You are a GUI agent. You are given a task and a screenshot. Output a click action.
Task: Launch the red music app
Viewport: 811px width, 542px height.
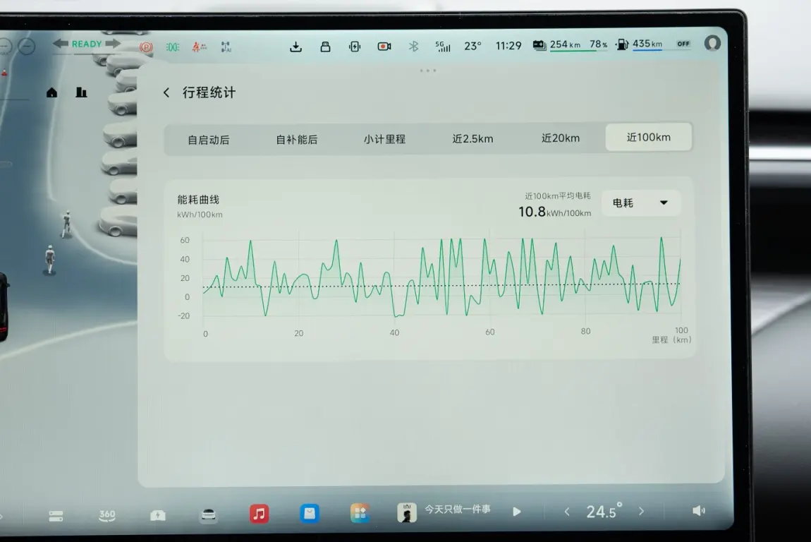[259, 513]
